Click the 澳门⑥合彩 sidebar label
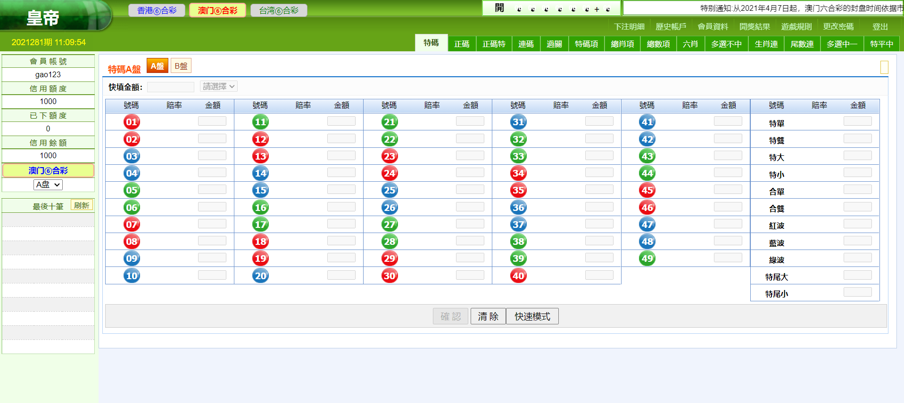Screen dimensions: 904x403 (x=48, y=170)
